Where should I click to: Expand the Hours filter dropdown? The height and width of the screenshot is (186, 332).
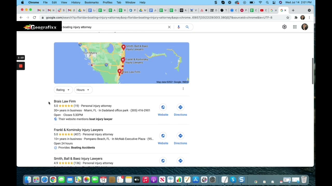tap(83, 90)
